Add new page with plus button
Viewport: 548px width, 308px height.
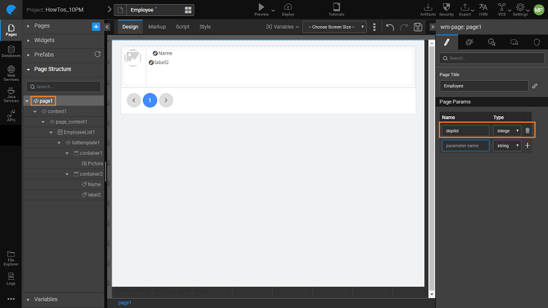click(x=96, y=26)
